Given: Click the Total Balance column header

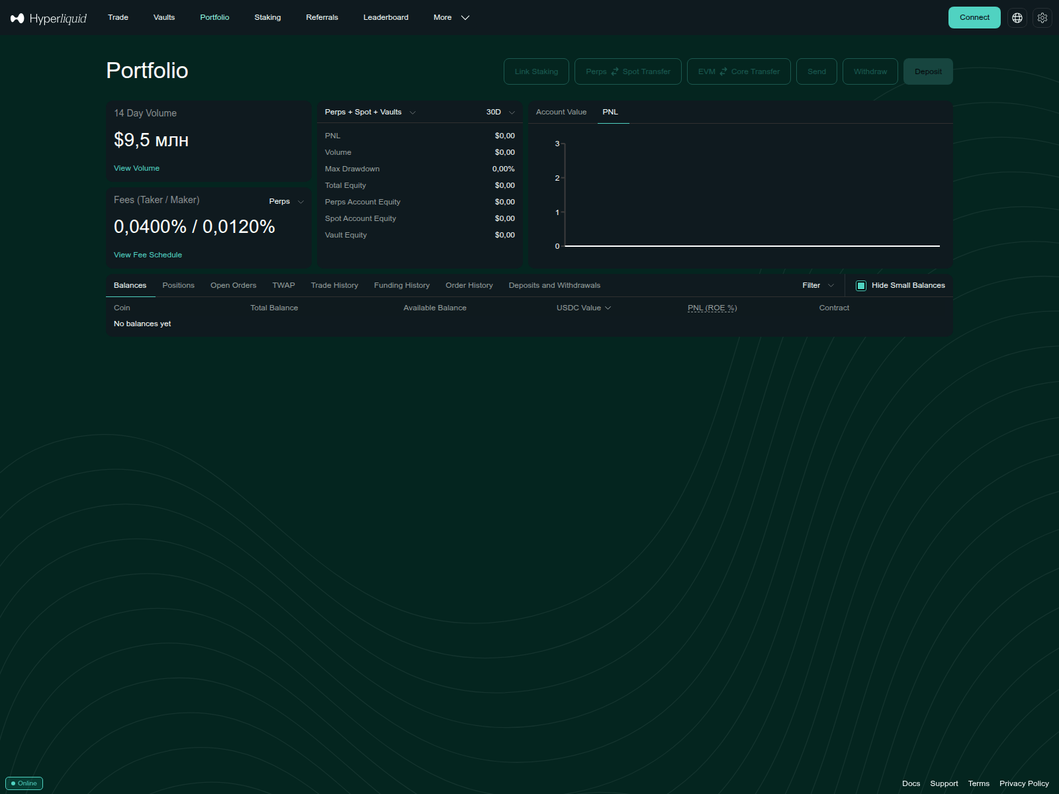Looking at the screenshot, I should 274,308.
